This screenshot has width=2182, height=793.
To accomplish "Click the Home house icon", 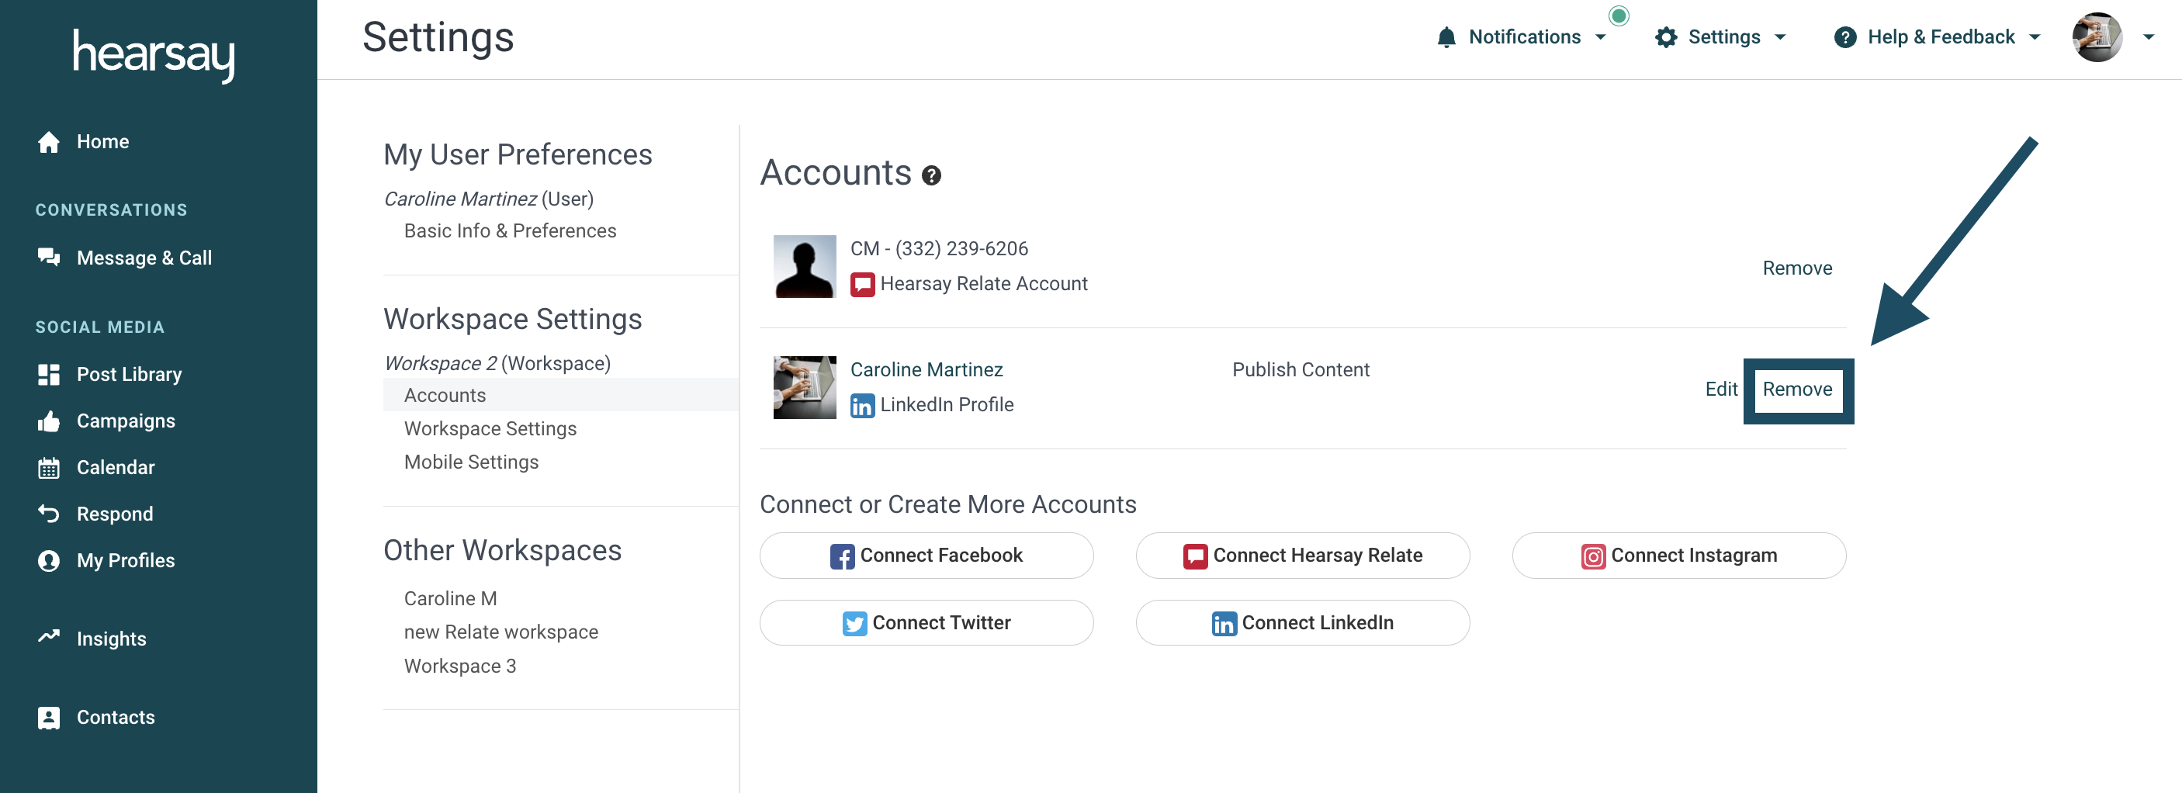I will pyautogui.click(x=48, y=141).
